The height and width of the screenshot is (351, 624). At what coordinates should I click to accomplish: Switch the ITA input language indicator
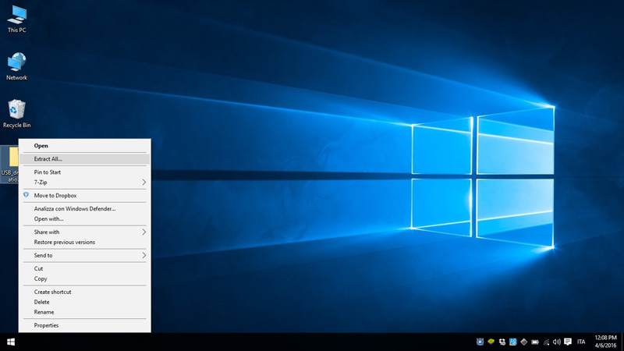tap(581, 342)
